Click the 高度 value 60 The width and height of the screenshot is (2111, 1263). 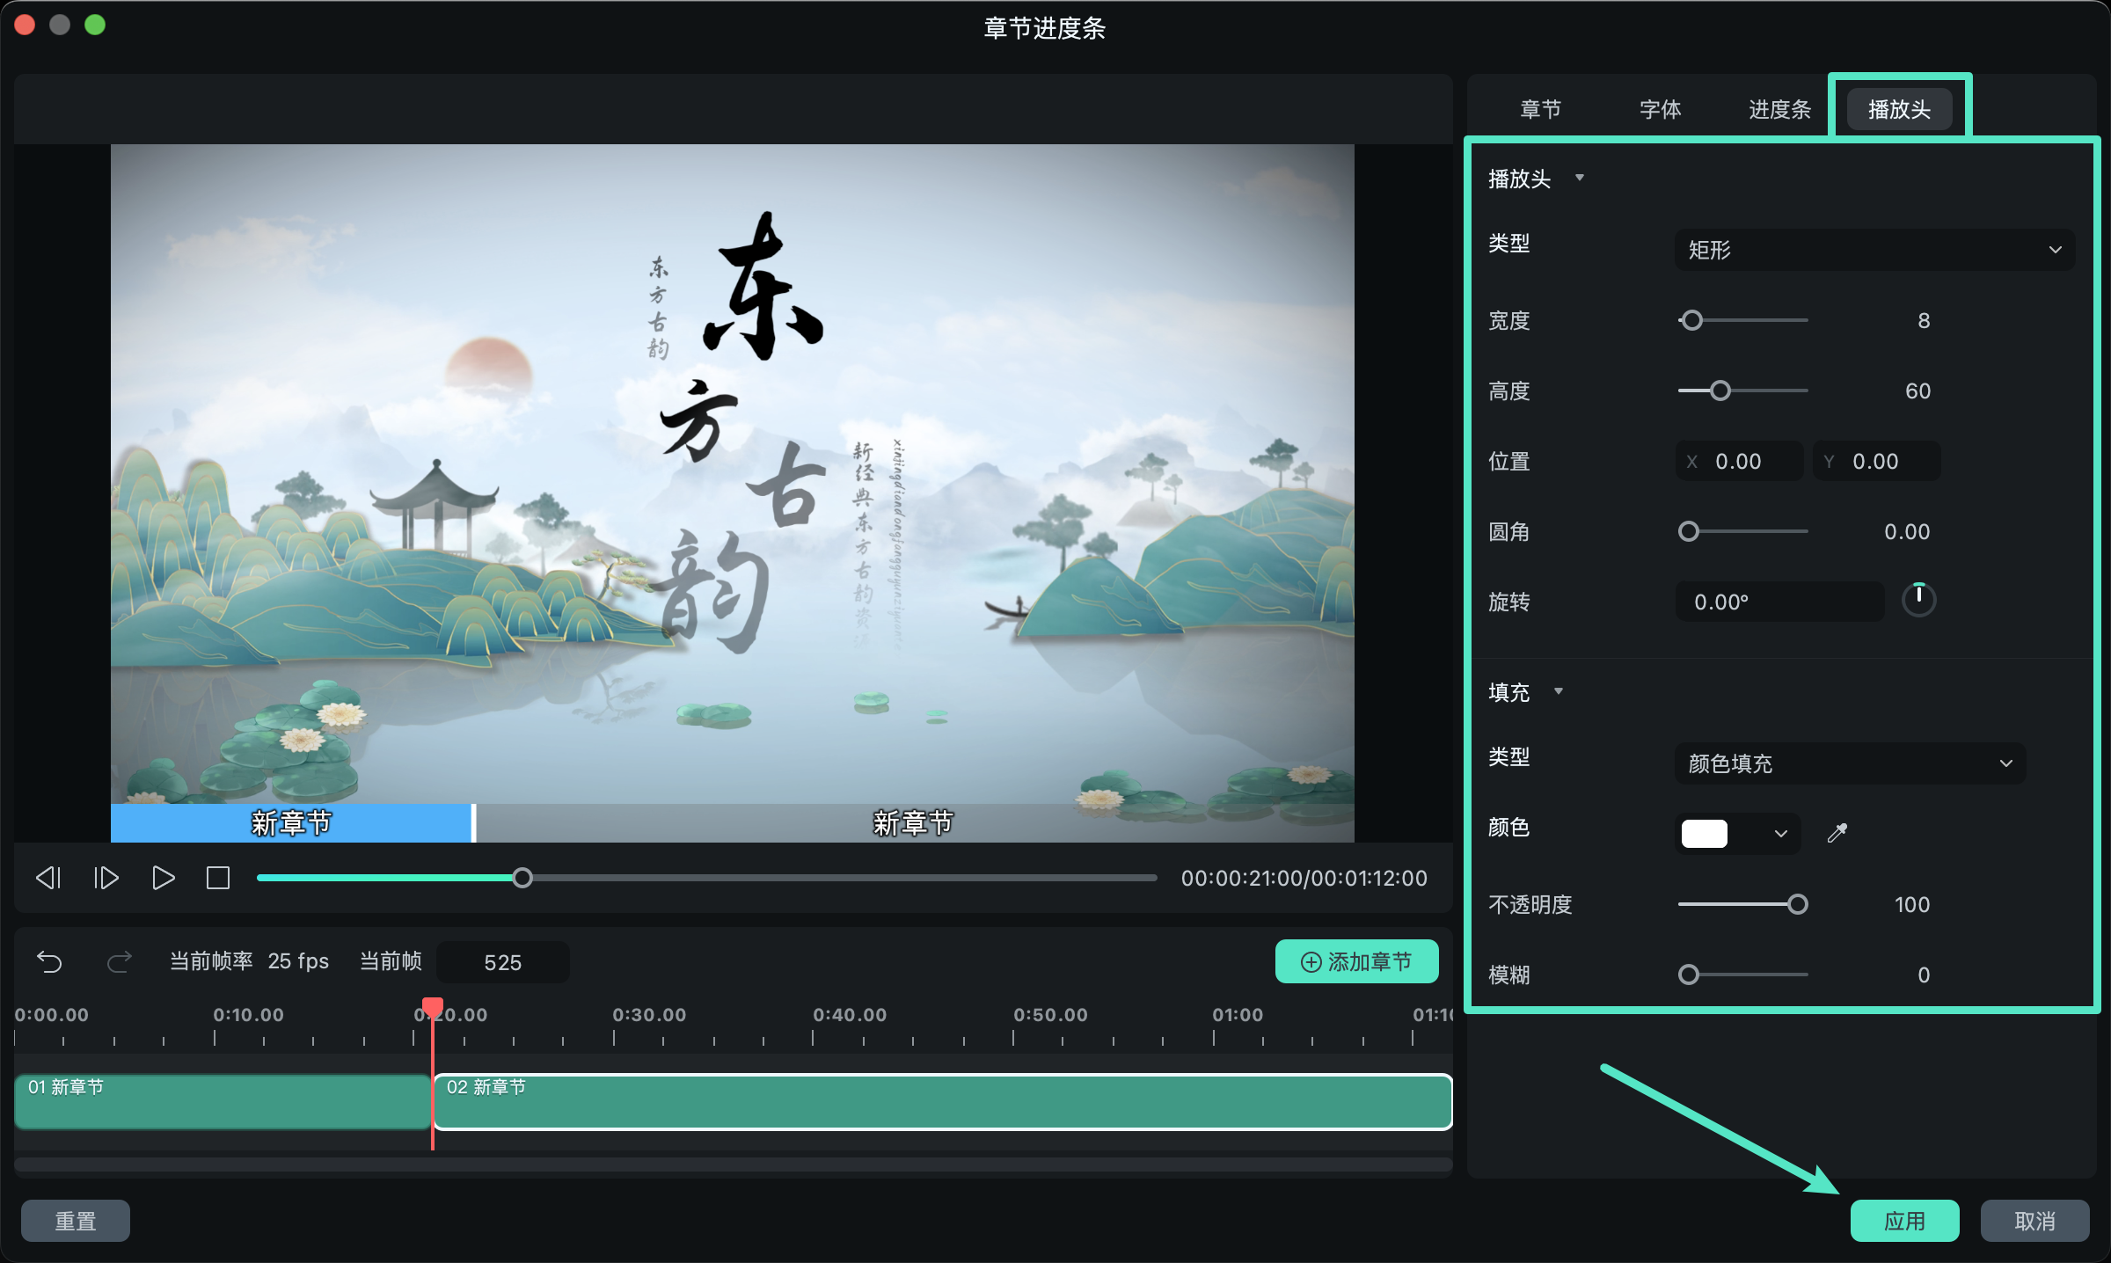click(1918, 391)
